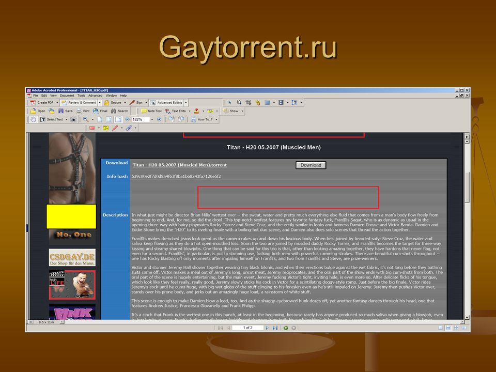
Task: Open the Document menu
Action: point(67,96)
